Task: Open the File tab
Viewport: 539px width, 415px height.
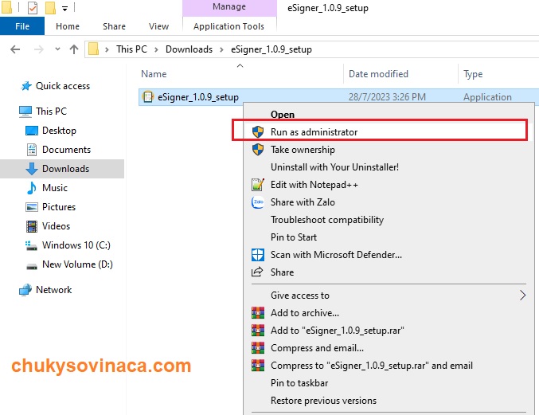Action: 22,26
